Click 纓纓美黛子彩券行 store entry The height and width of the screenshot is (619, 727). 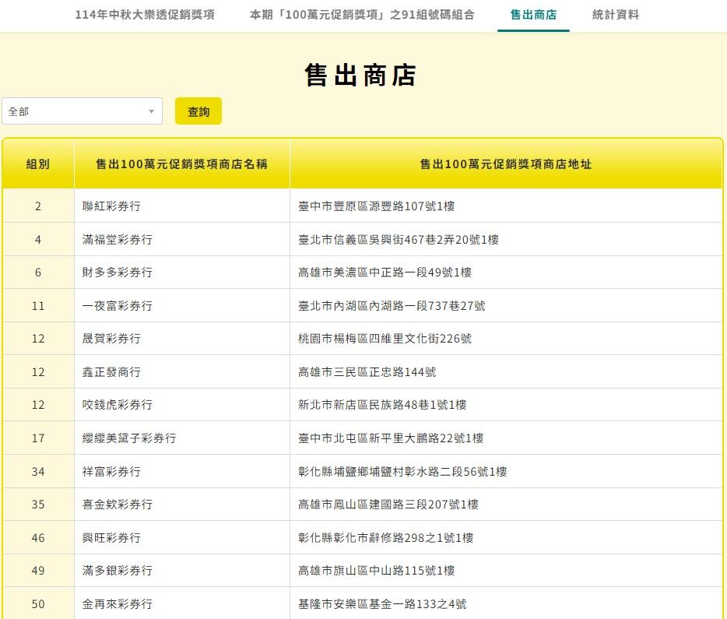[129, 438]
